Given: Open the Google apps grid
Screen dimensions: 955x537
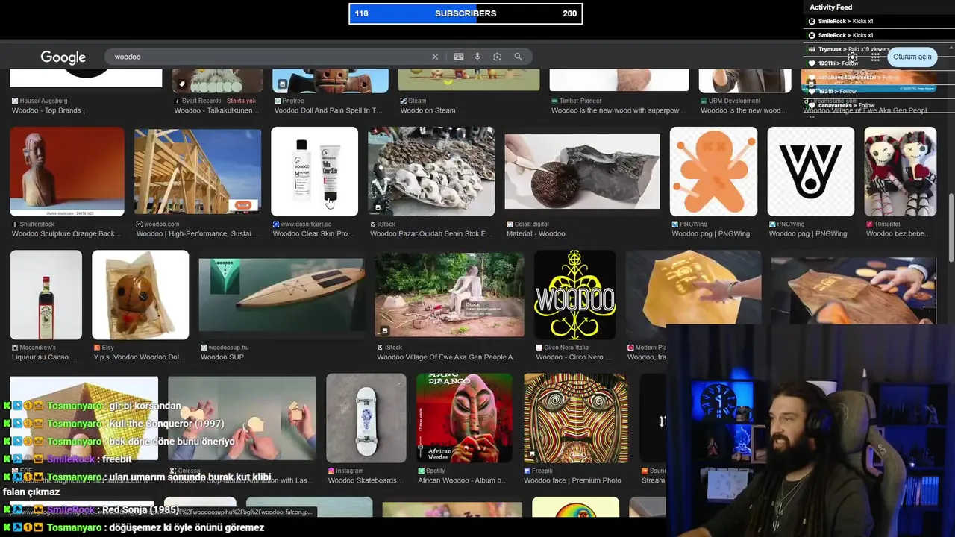Looking at the screenshot, I should point(875,57).
